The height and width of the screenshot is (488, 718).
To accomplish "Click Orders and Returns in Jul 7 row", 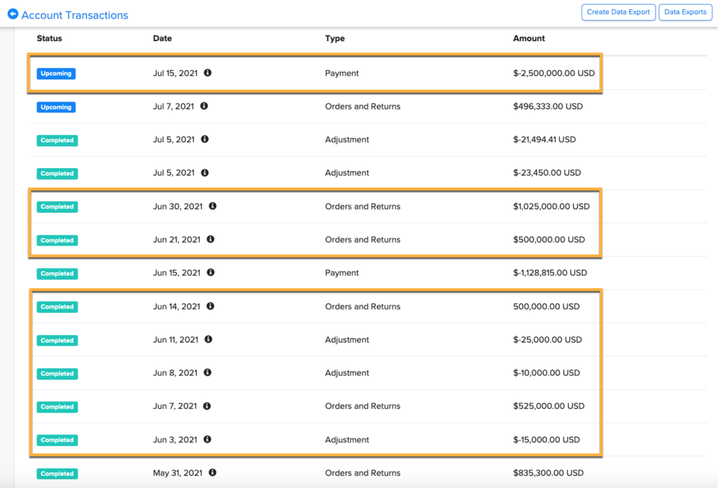I will pos(362,106).
